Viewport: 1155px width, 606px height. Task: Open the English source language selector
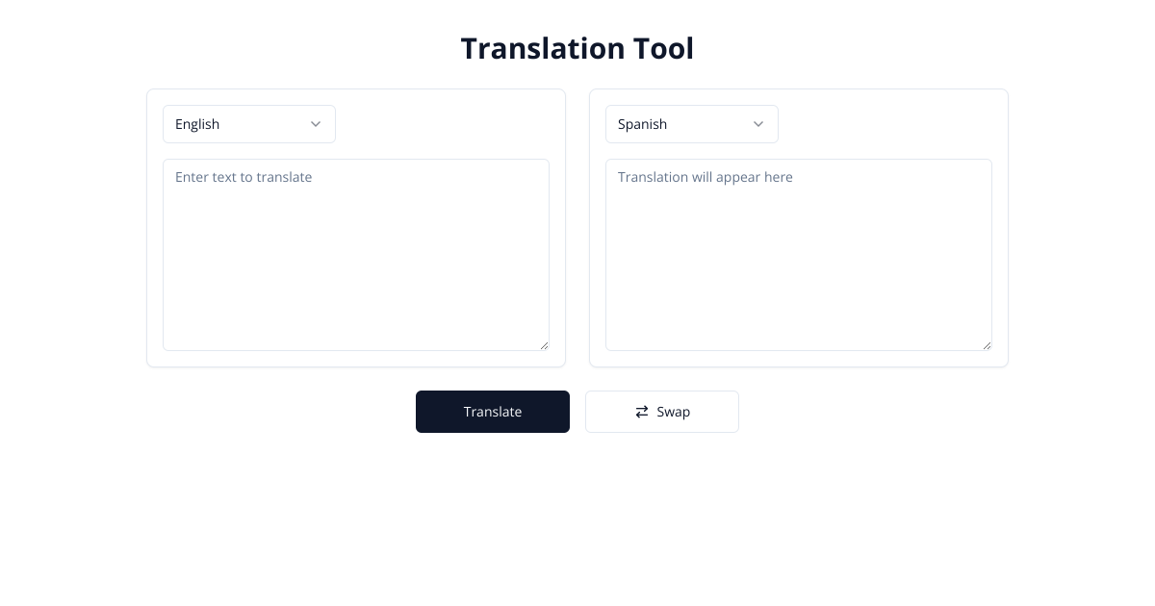coord(249,124)
